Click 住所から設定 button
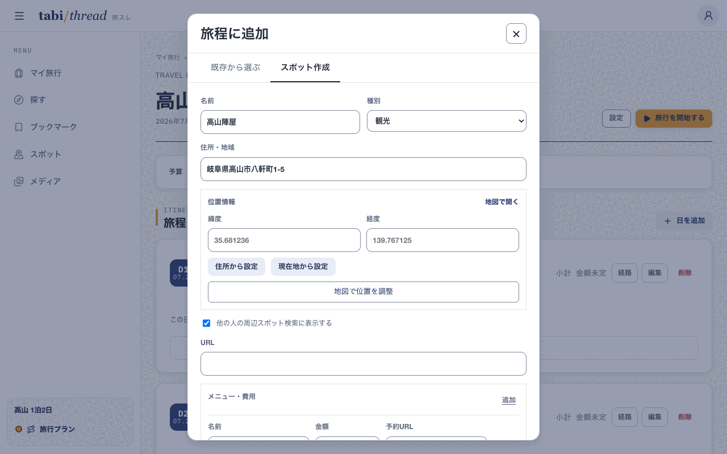The height and width of the screenshot is (454, 727). (x=236, y=267)
